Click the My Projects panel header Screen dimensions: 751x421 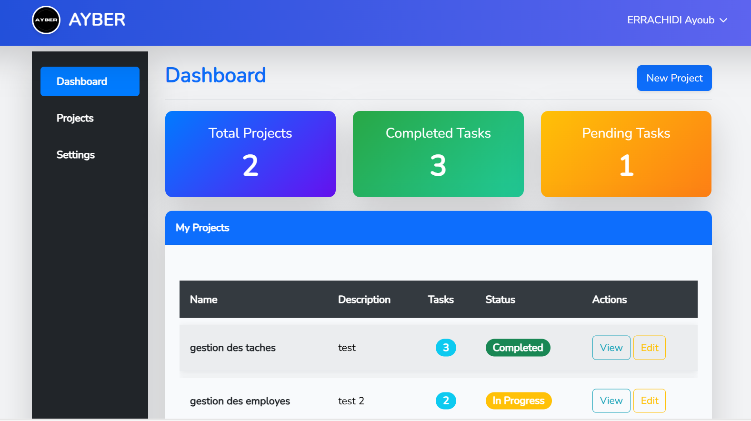click(x=438, y=228)
